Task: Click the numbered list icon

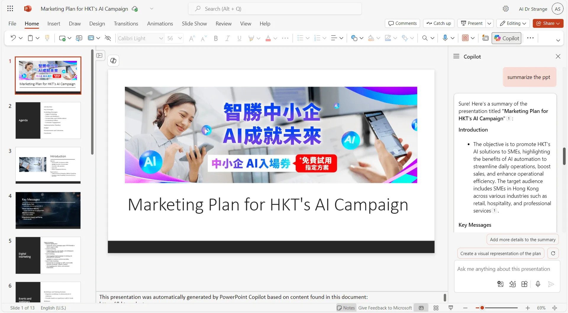Action: (x=317, y=38)
